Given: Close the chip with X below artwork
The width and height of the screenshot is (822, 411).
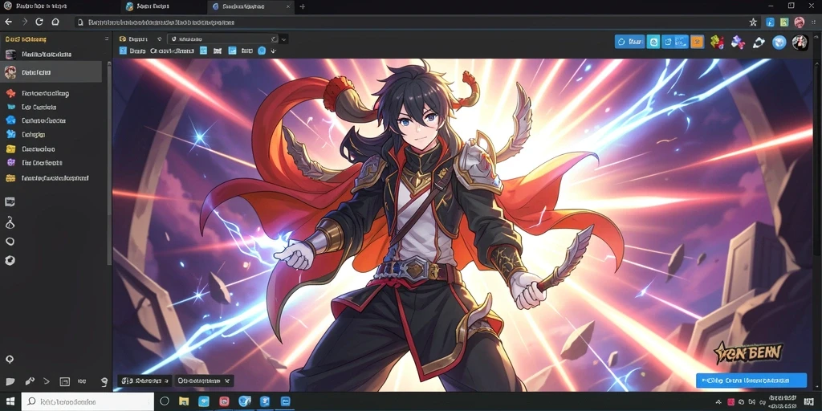Looking at the screenshot, I should coord(227,381).
